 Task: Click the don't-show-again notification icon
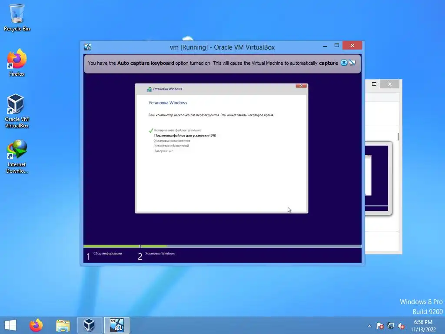pyautogui.click(x=352, y=63)
